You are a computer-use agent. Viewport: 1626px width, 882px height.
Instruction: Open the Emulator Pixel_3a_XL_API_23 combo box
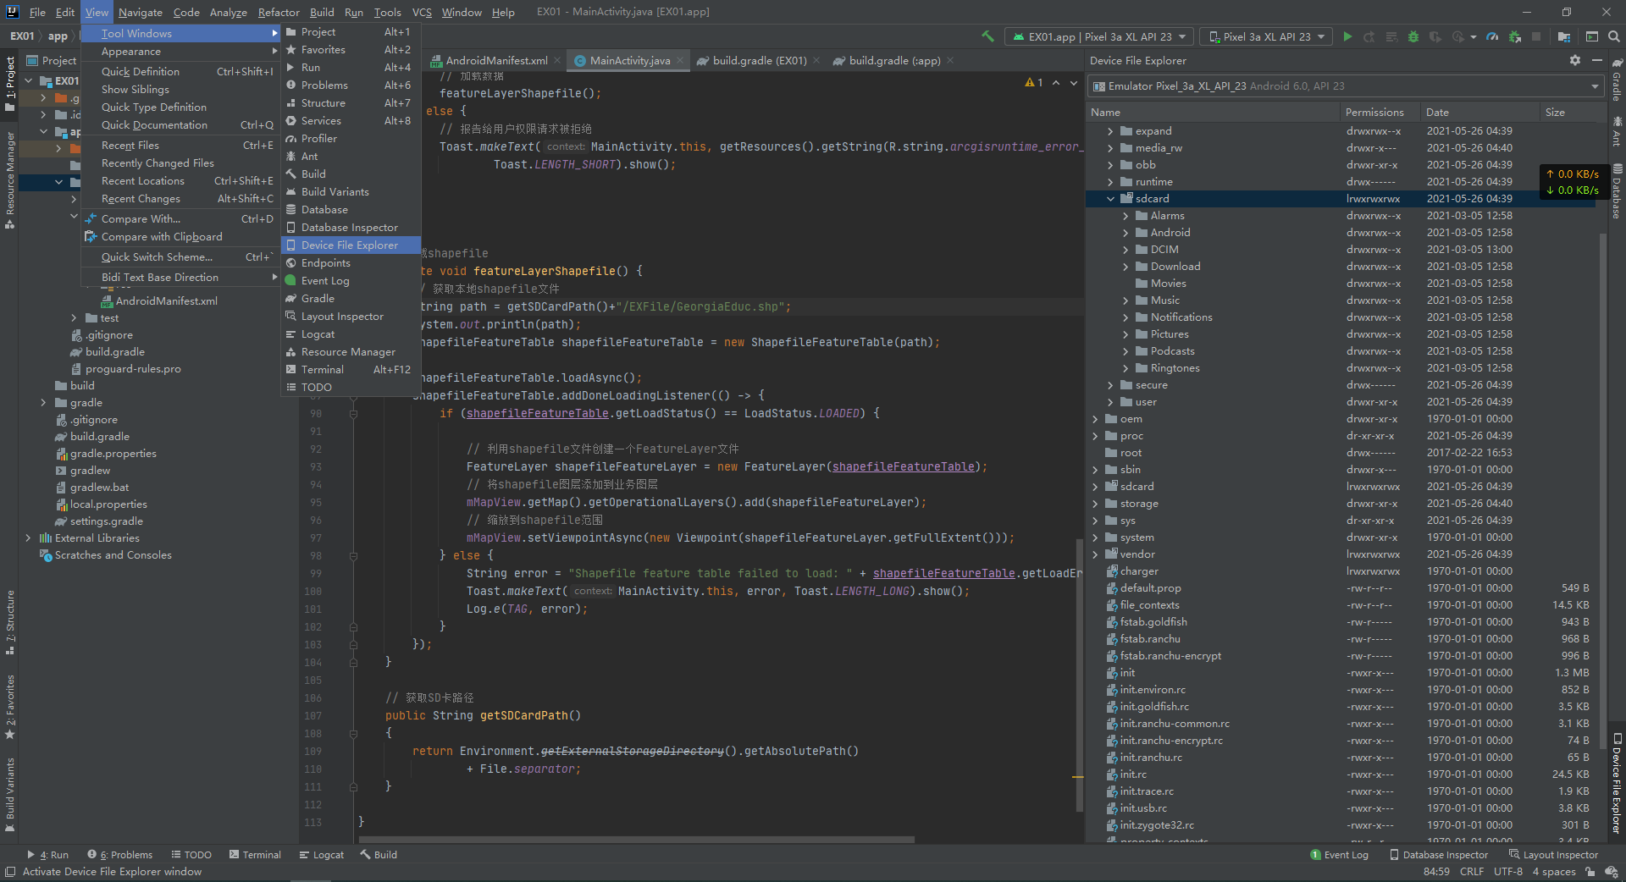[1346, 86]
